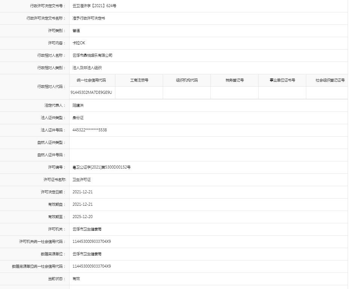Click the counterpart type 法人及非法人组织
The width and height of the screenshot is (351, 289).
click(87, 68)
